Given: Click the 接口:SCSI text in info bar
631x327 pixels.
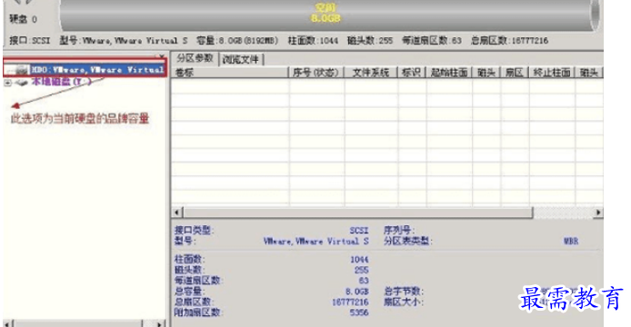Looking at the screenshot, I should 30,41.
